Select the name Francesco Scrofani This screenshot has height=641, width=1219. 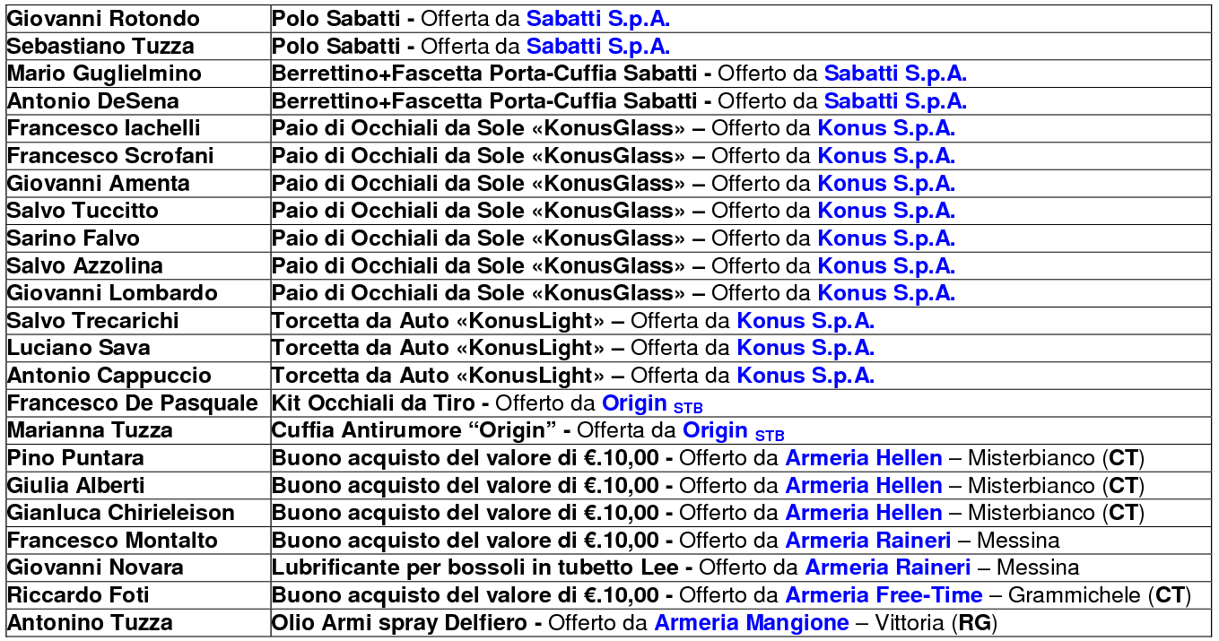click(110, 156)
